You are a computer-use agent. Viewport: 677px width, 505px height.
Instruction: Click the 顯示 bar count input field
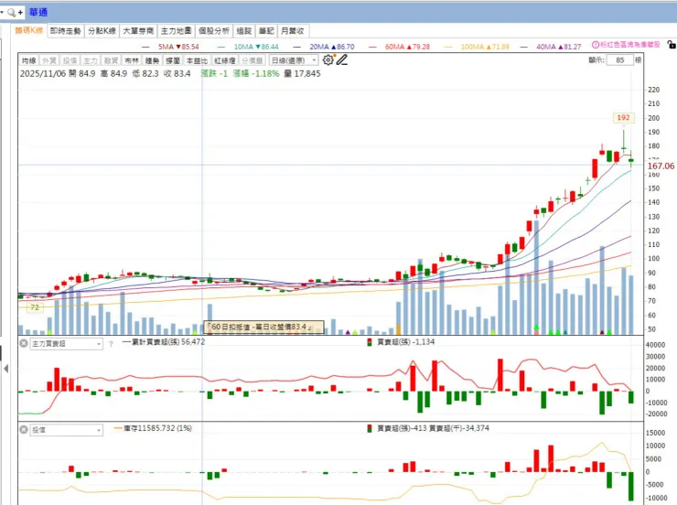(620, 60)
